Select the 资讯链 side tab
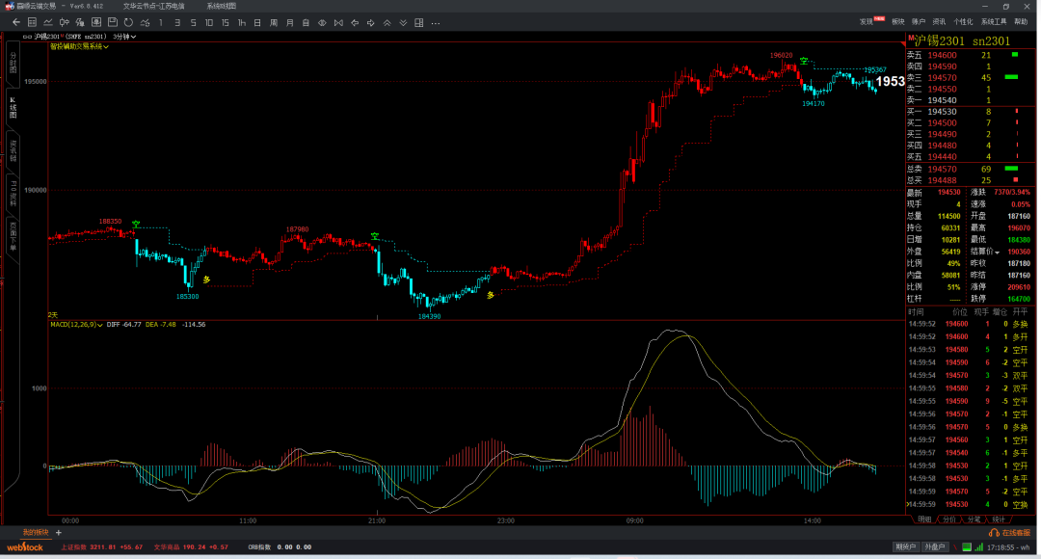This screenshot has width=1041, height=559. coord(13,149)
